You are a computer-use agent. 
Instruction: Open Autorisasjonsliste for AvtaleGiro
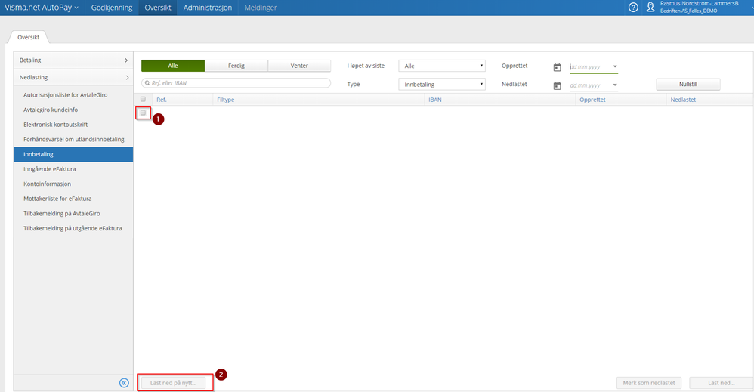pyautogui.click(x=73, y=94)
